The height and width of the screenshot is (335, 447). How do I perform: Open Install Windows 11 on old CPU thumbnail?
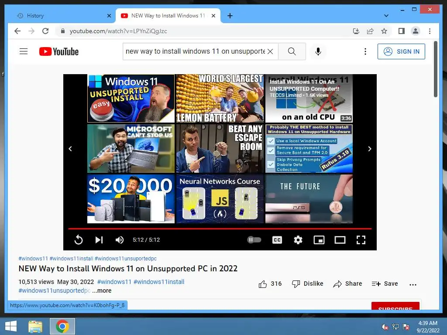(x=309, y=99)
